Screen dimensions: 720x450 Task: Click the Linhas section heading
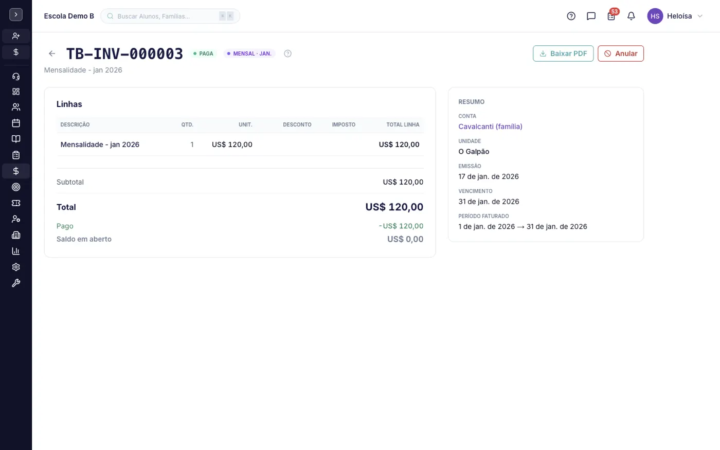(69, 104)
